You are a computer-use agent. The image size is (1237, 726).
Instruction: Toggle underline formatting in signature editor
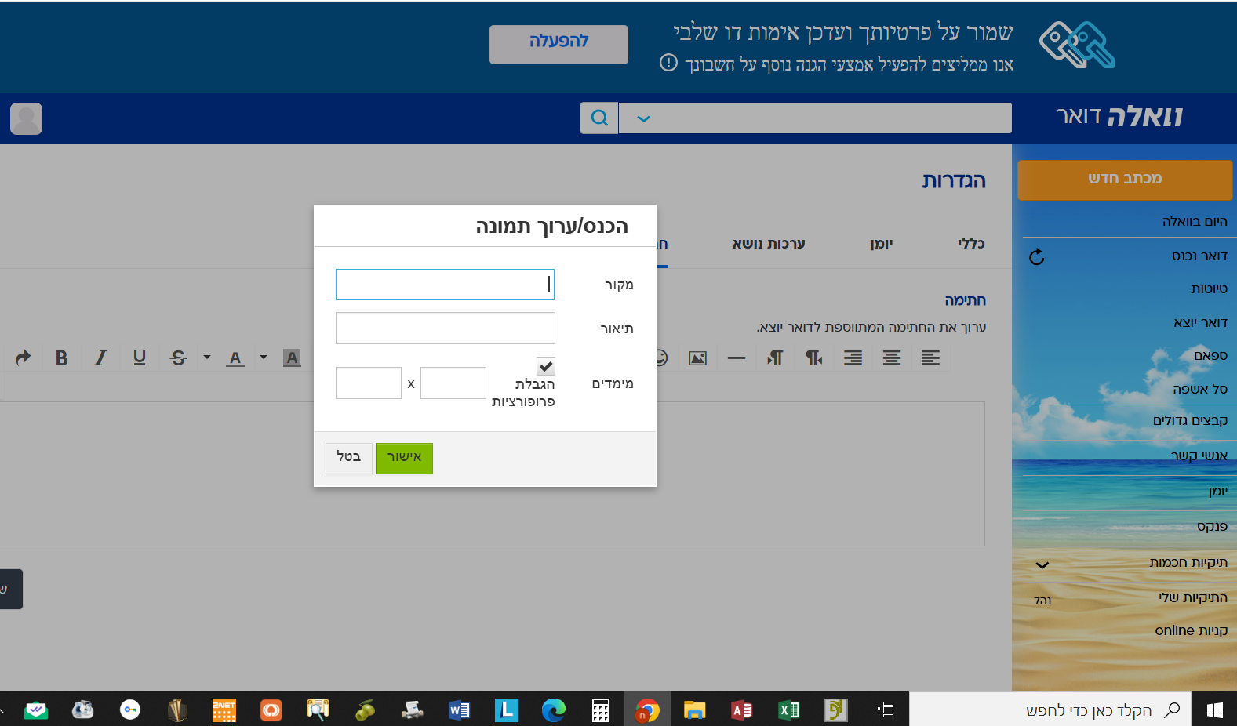point(140,358)
